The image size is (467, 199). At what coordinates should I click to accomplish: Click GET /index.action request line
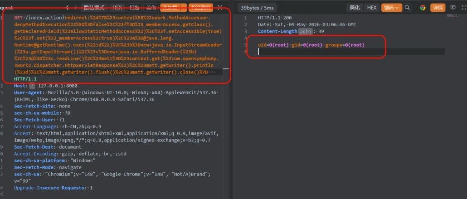[x=112, y=18]
